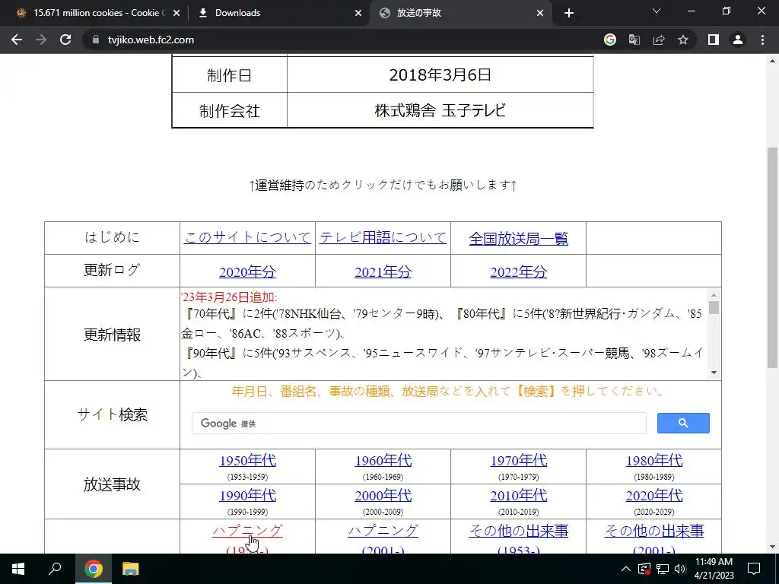The width and height of the screenshot is (779, 584).
Task: Open 1970年代 broadcast accidents
Action: (x=518, y=460)
